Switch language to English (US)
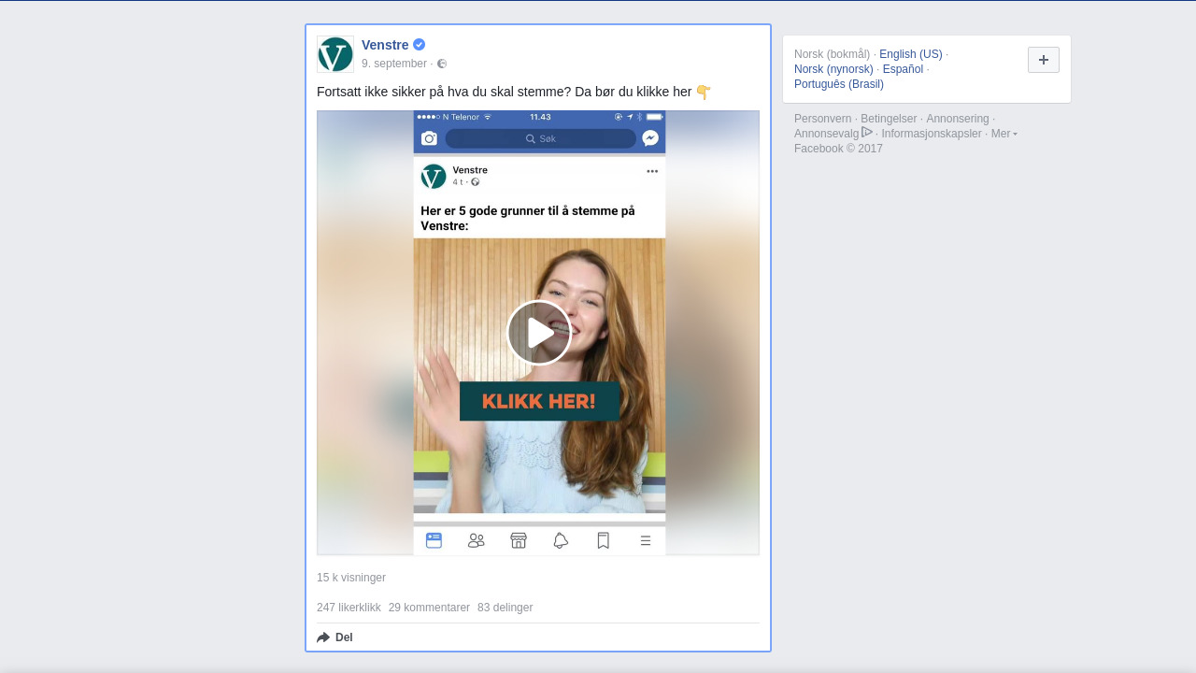Image resolution: width=1196 pixels, height=673 pixels. point(910,54)
